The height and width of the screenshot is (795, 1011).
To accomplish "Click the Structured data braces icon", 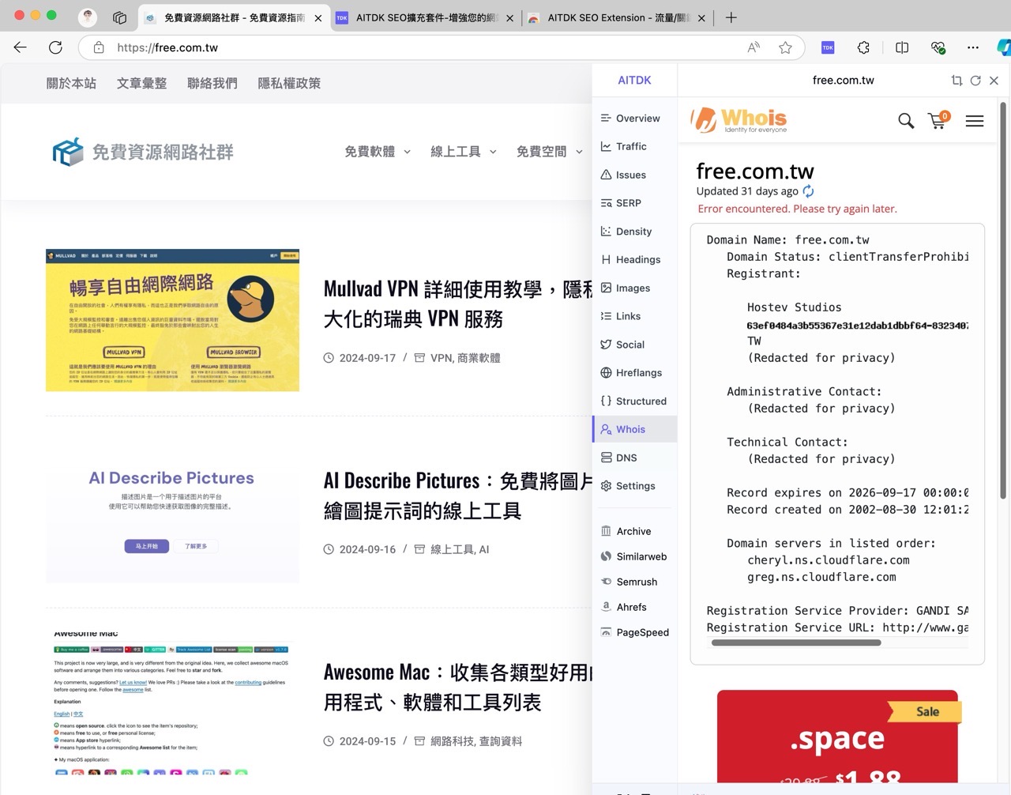I will (x=606, y=401).
